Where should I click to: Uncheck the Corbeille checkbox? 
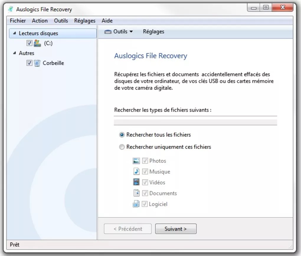tap(29, 63)
